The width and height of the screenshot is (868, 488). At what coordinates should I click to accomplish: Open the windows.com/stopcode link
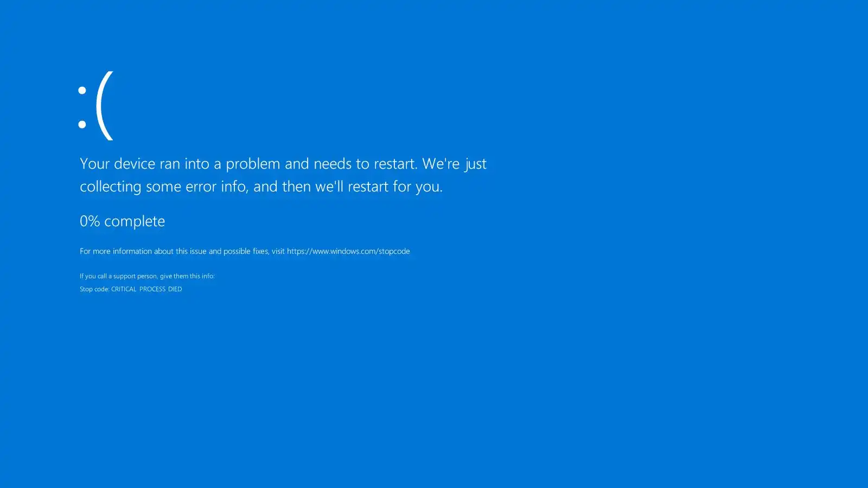click(x=348, y=251)
